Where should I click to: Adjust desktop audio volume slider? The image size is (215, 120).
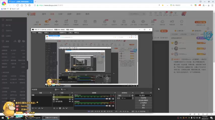point(91,106)
